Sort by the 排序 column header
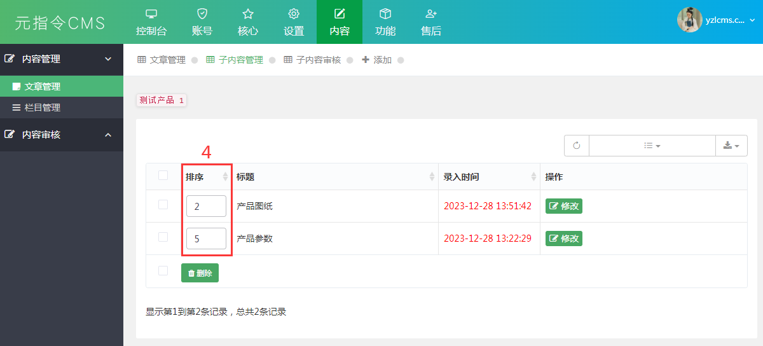The image size is (763, 346). point(206,177)
